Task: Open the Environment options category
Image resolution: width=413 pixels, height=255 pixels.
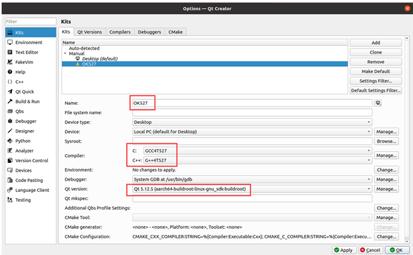Action: (x=30, y=42)
